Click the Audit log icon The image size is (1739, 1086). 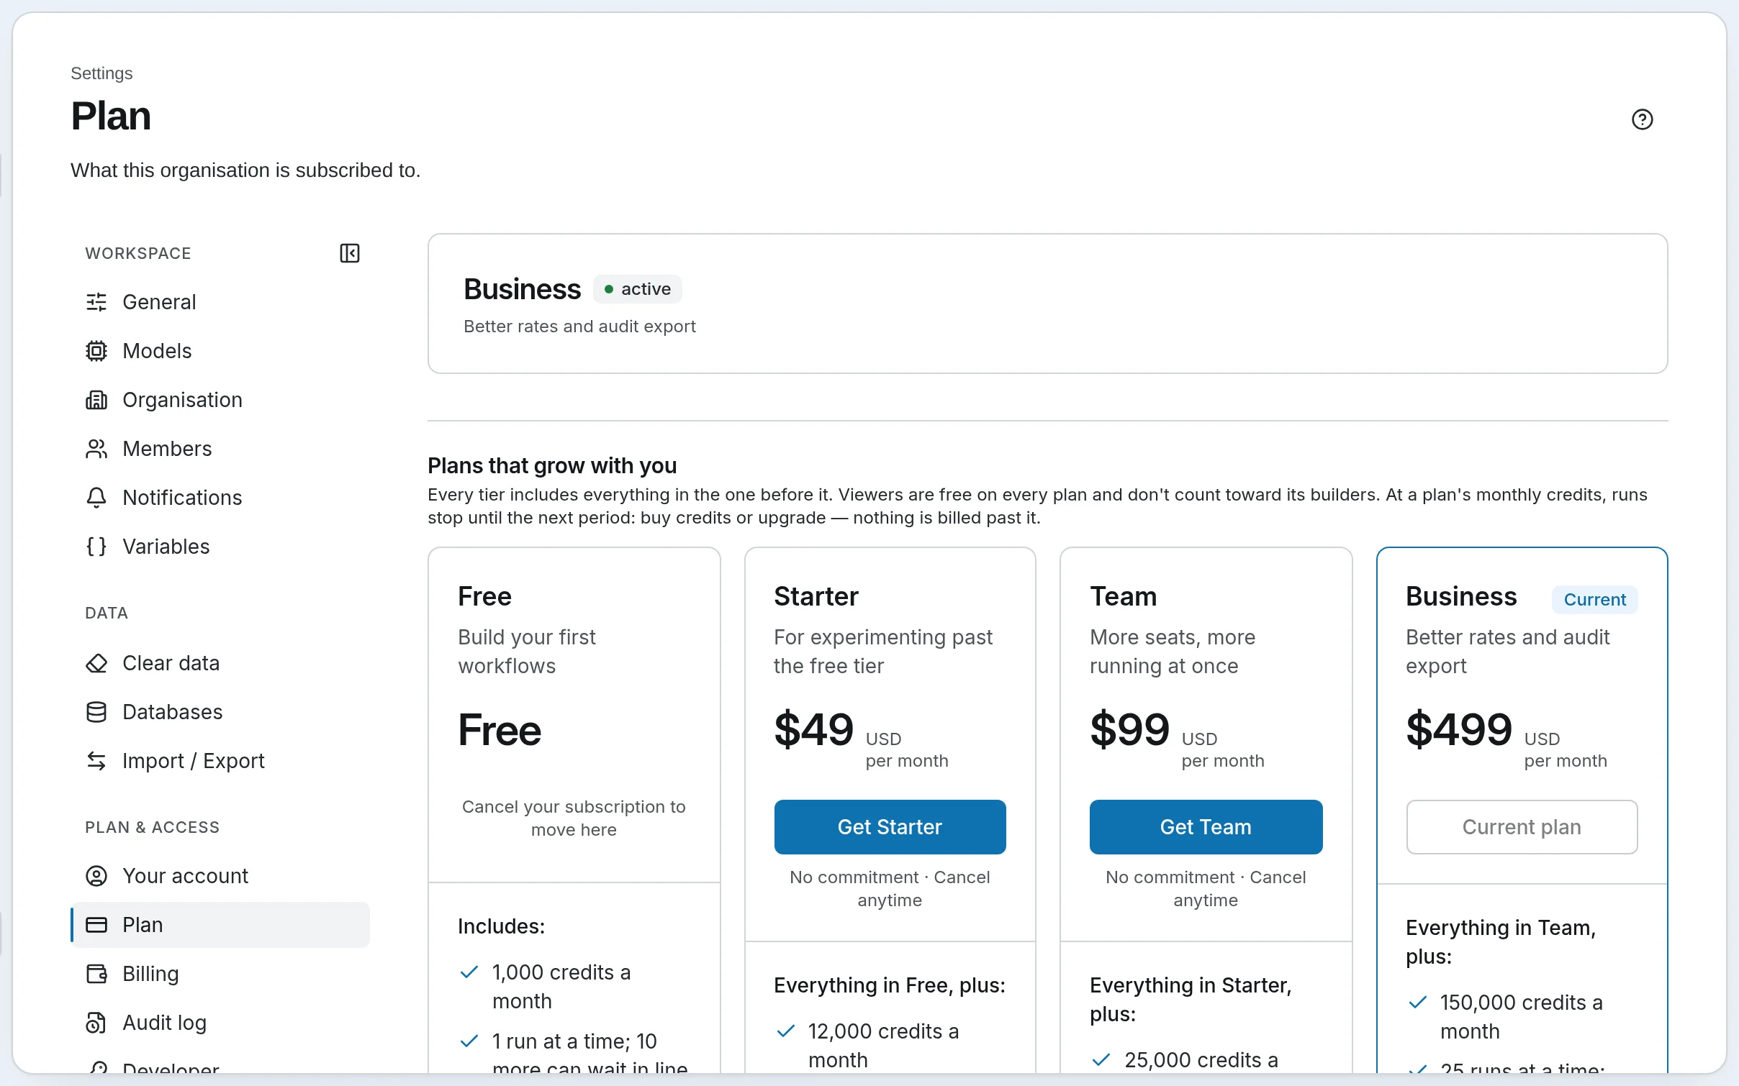(96, 1023)
